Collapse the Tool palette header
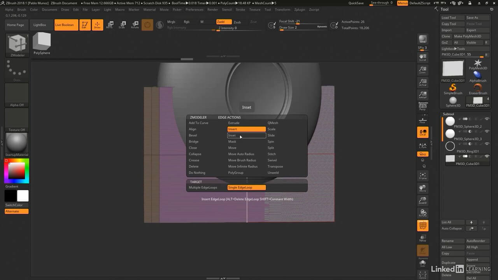Image resolution: width=498 pixels, height=280 pixels. point(445,9)
